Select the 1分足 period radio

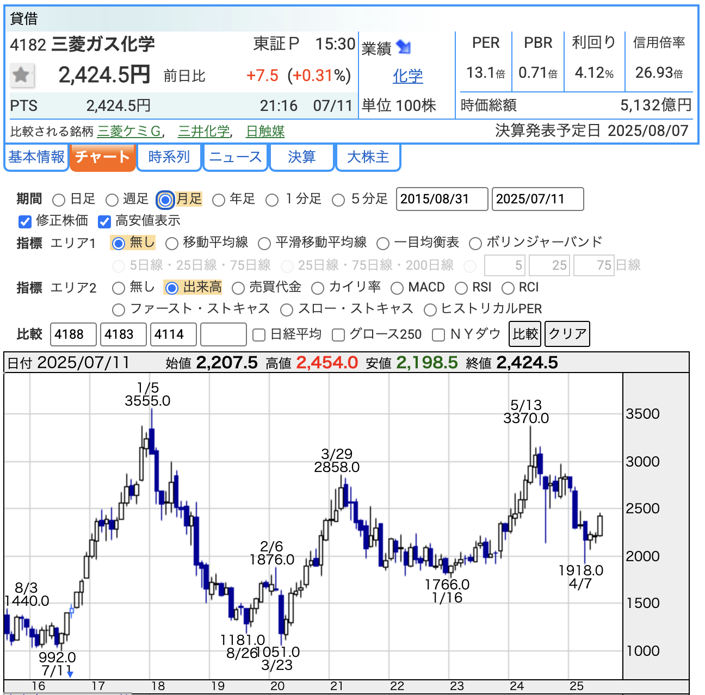click(272, 200)
